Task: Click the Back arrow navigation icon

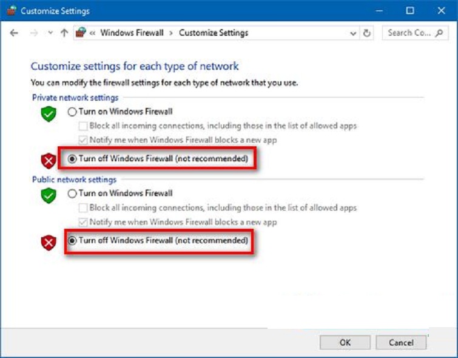Action: (x=14, y=33)
